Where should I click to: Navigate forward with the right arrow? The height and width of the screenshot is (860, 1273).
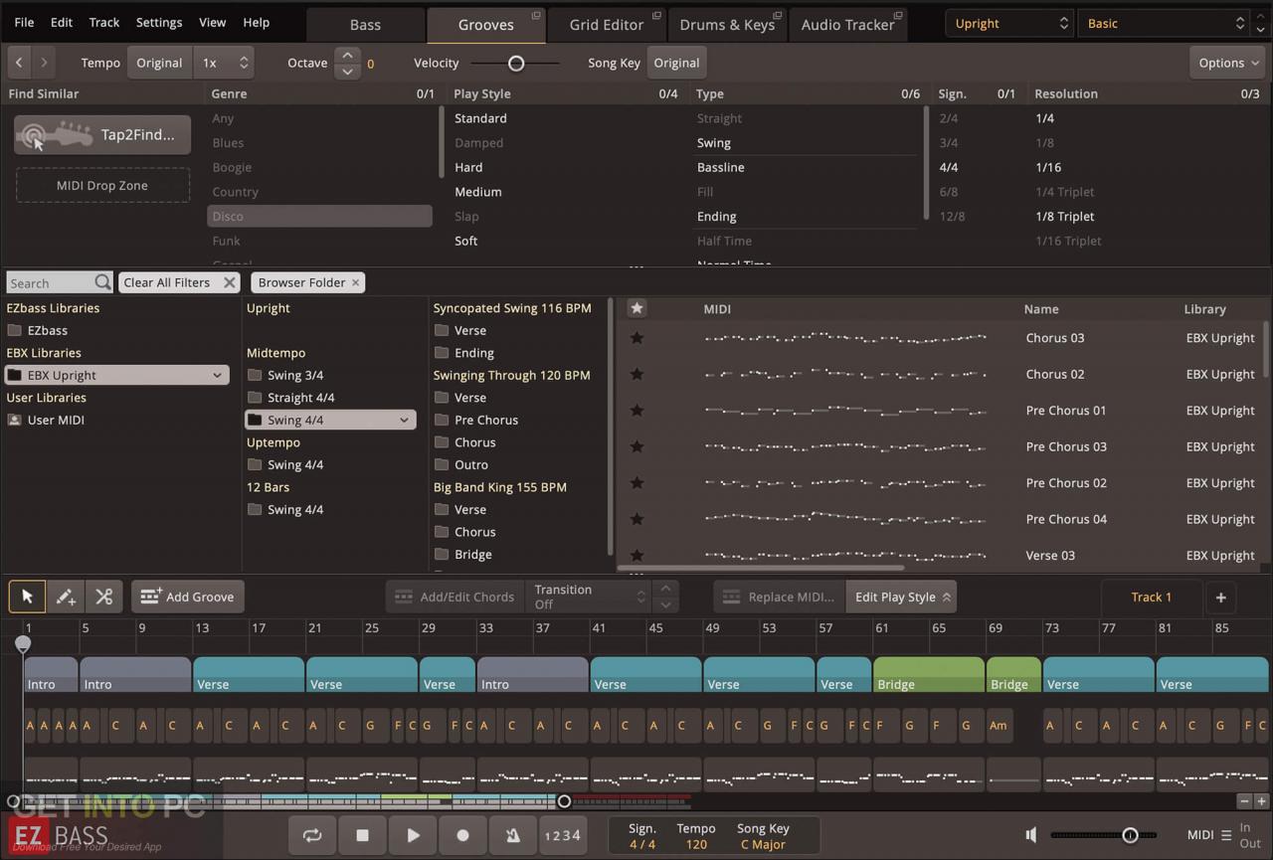(43, 63)
